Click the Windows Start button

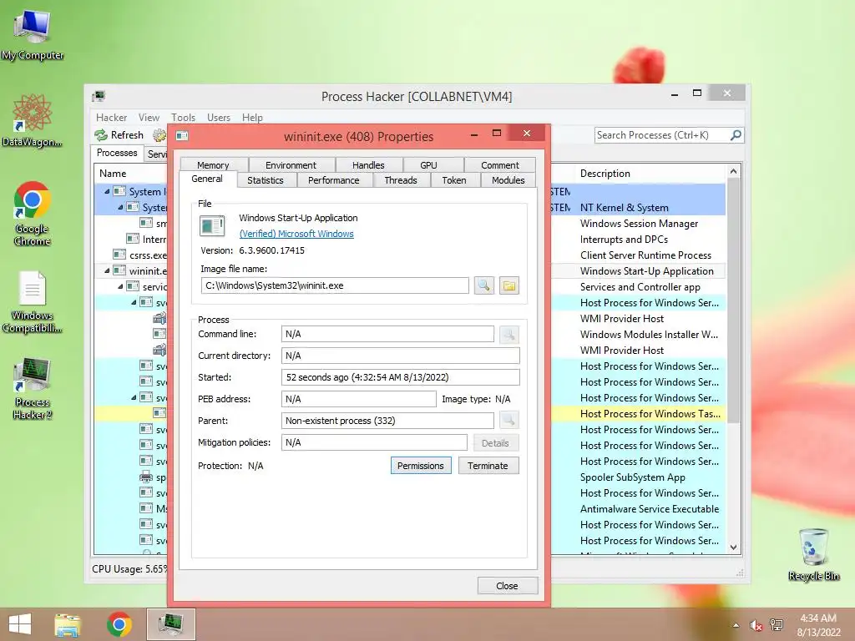point(20,624)
